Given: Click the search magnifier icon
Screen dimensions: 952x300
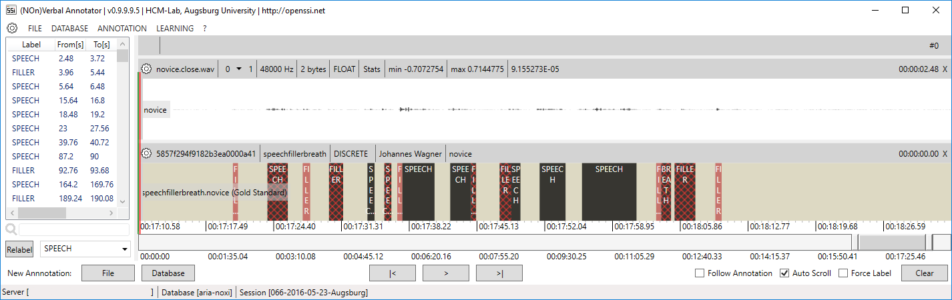Looking at the screenshot, I should pyautogui.click(x=11, y=229).
